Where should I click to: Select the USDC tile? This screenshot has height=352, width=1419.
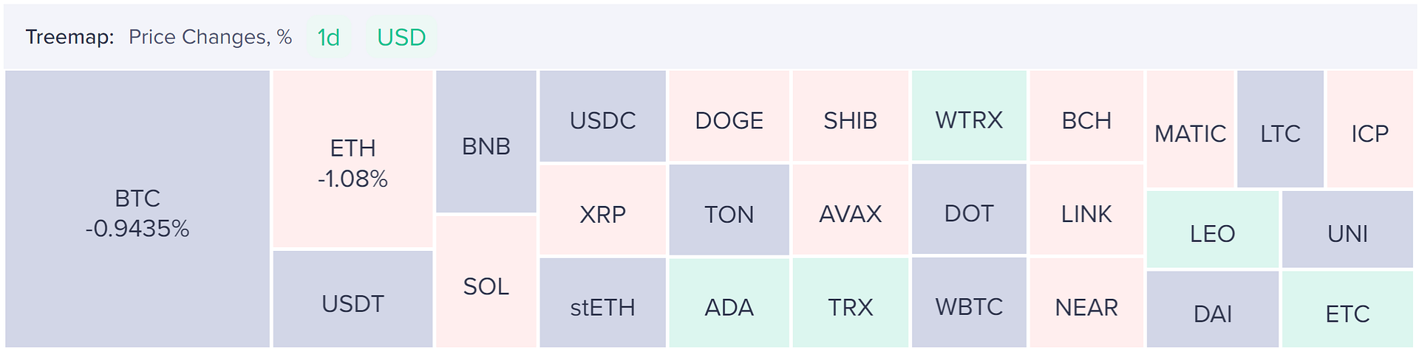coord(602,116)
